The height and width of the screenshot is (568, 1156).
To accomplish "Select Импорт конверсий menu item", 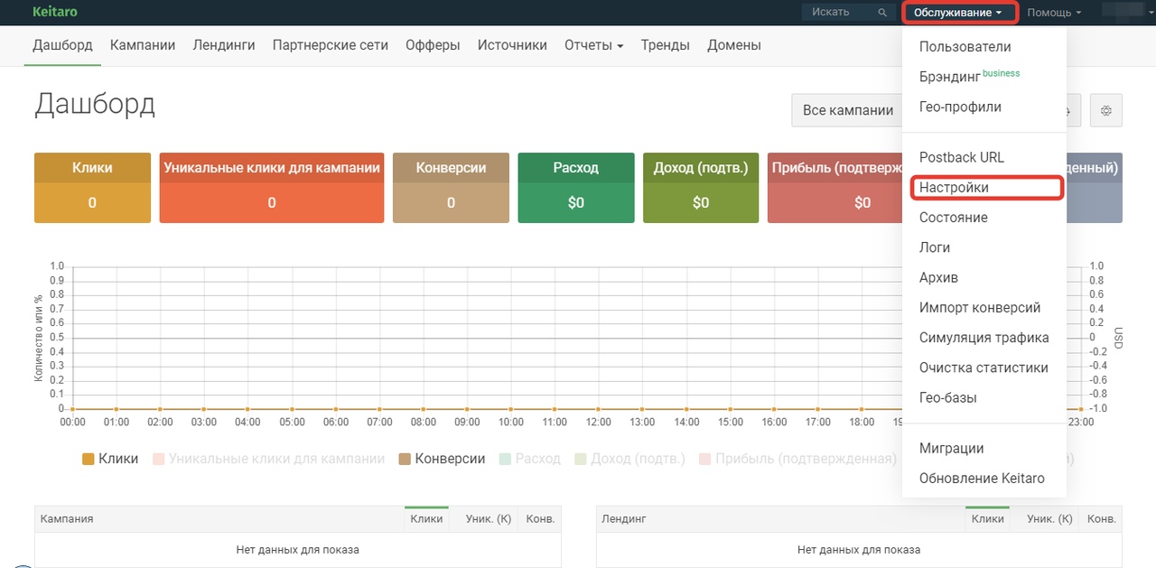I will tap(984, 308).
